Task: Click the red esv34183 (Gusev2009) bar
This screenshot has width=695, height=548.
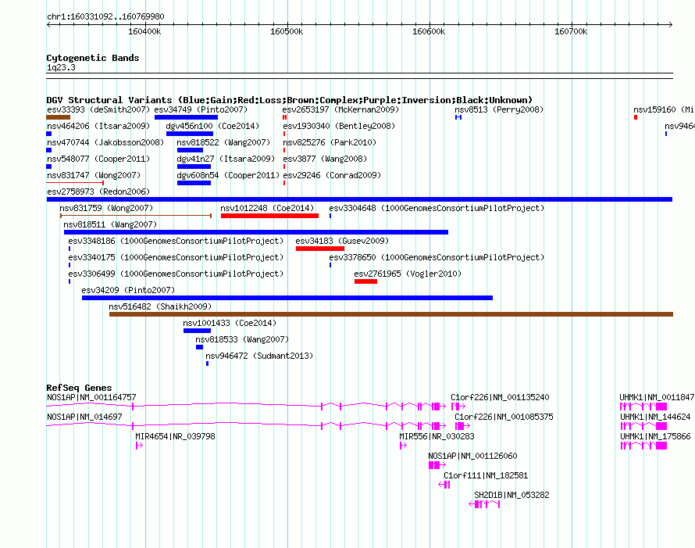Action: point(320,249)
